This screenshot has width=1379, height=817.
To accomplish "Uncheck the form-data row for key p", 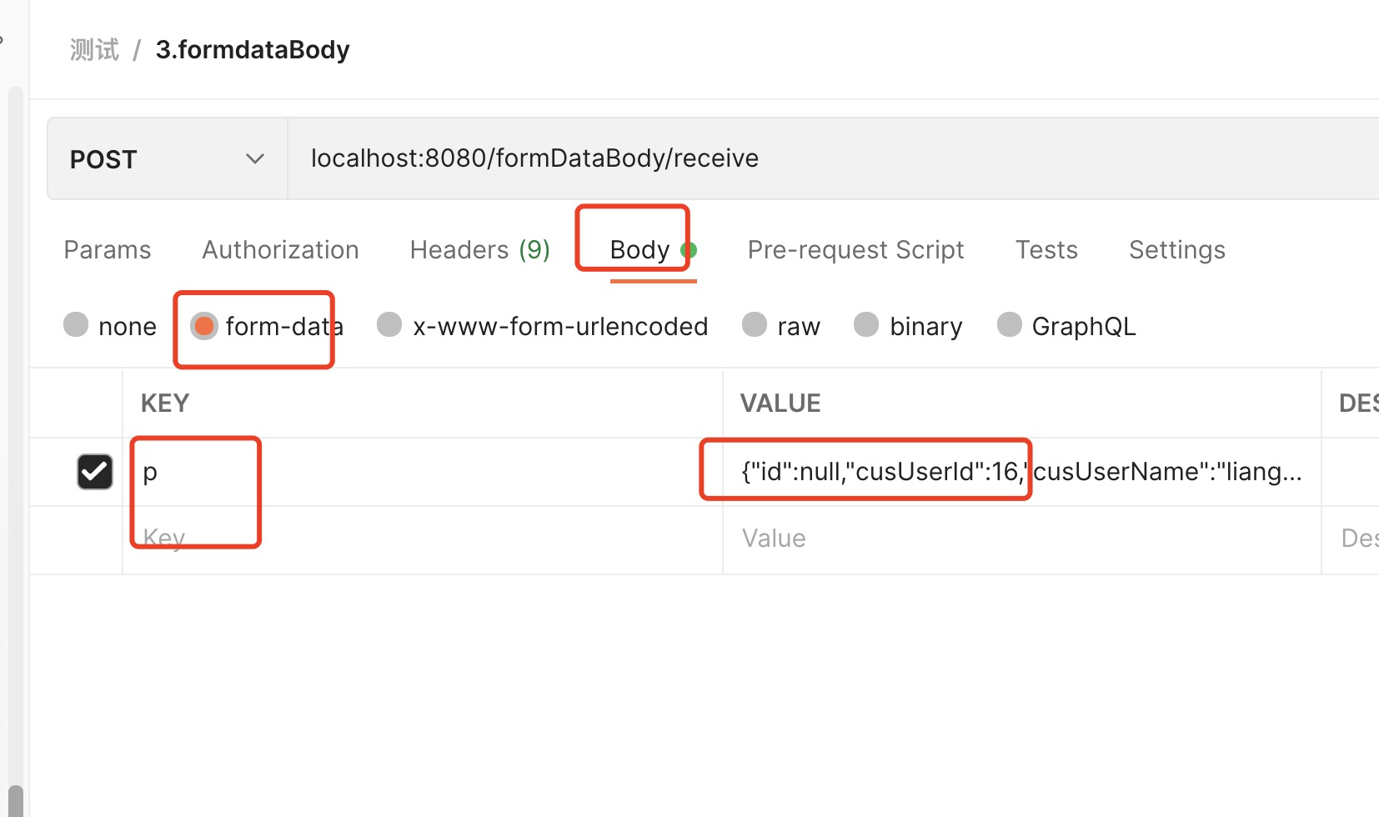I will click(95, 471).
